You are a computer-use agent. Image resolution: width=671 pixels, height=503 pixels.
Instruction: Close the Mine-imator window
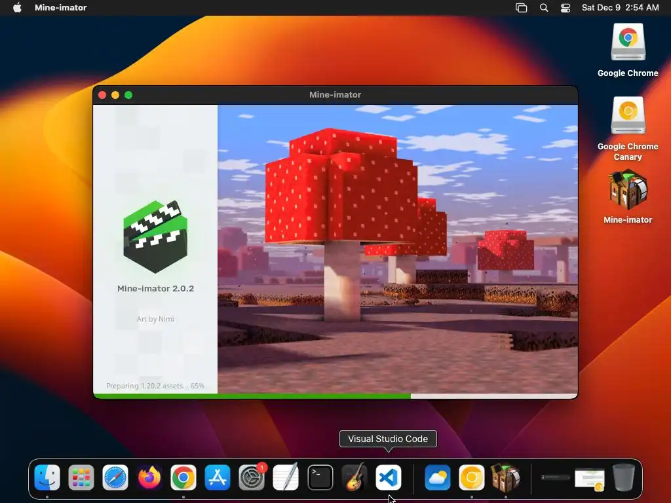102,95
